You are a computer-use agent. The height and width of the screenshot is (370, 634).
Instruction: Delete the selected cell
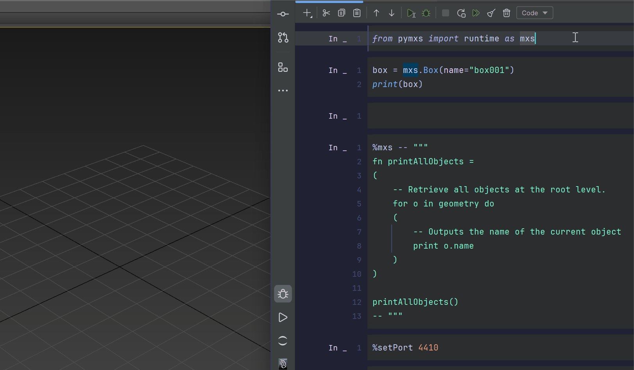click(507, 13)
